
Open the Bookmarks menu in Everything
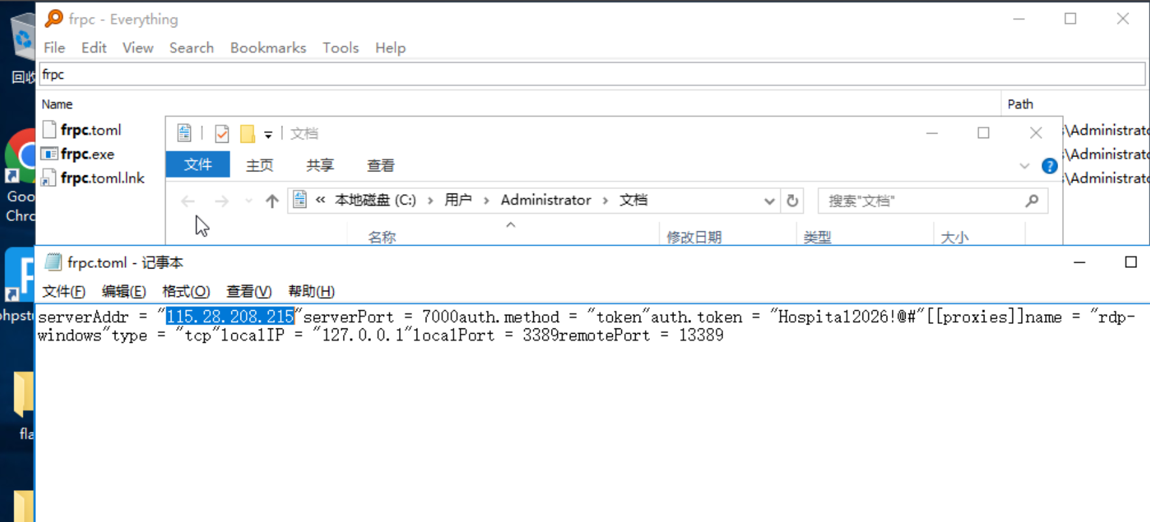click(x=268, y=48)
